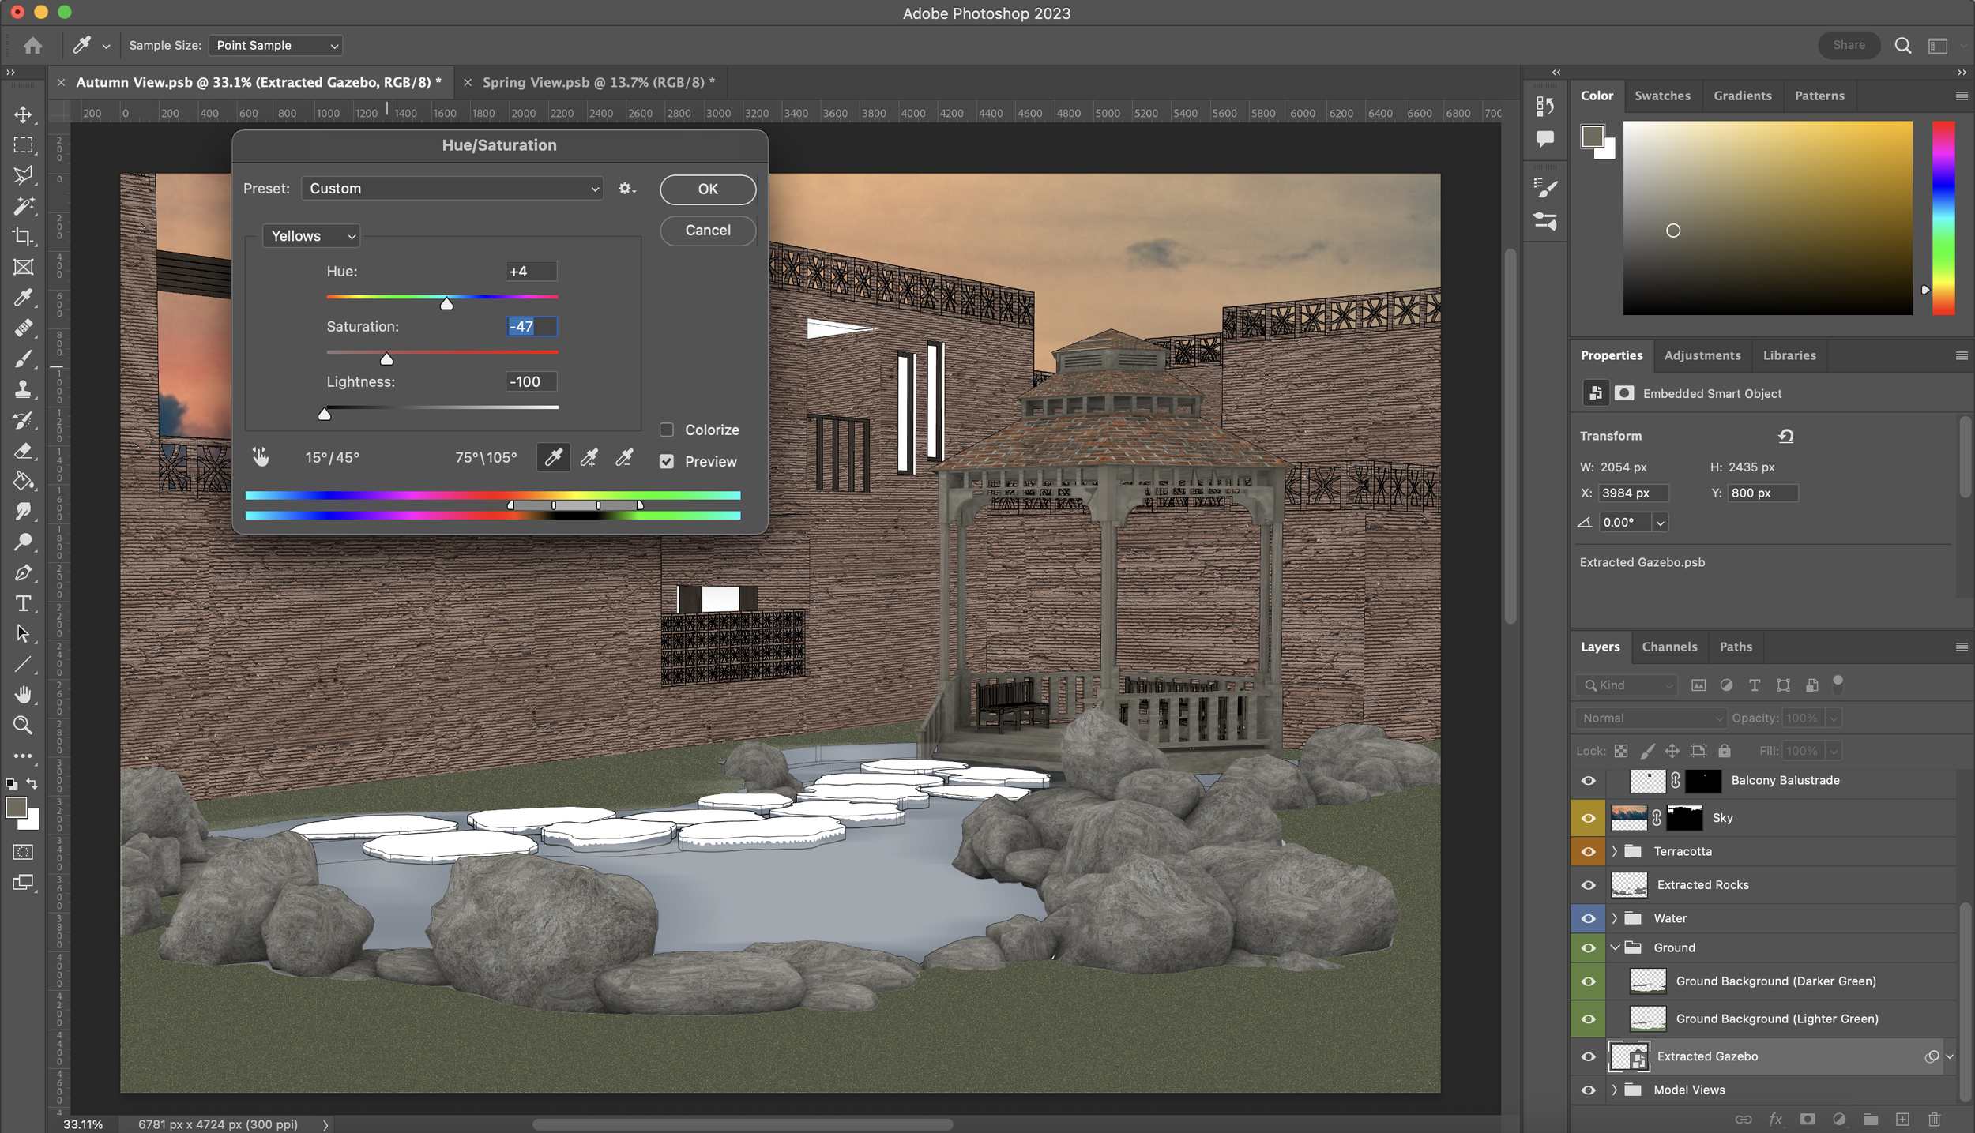Select the Zoom tool
1975x1133 pixels.
[x=24, y=725]
